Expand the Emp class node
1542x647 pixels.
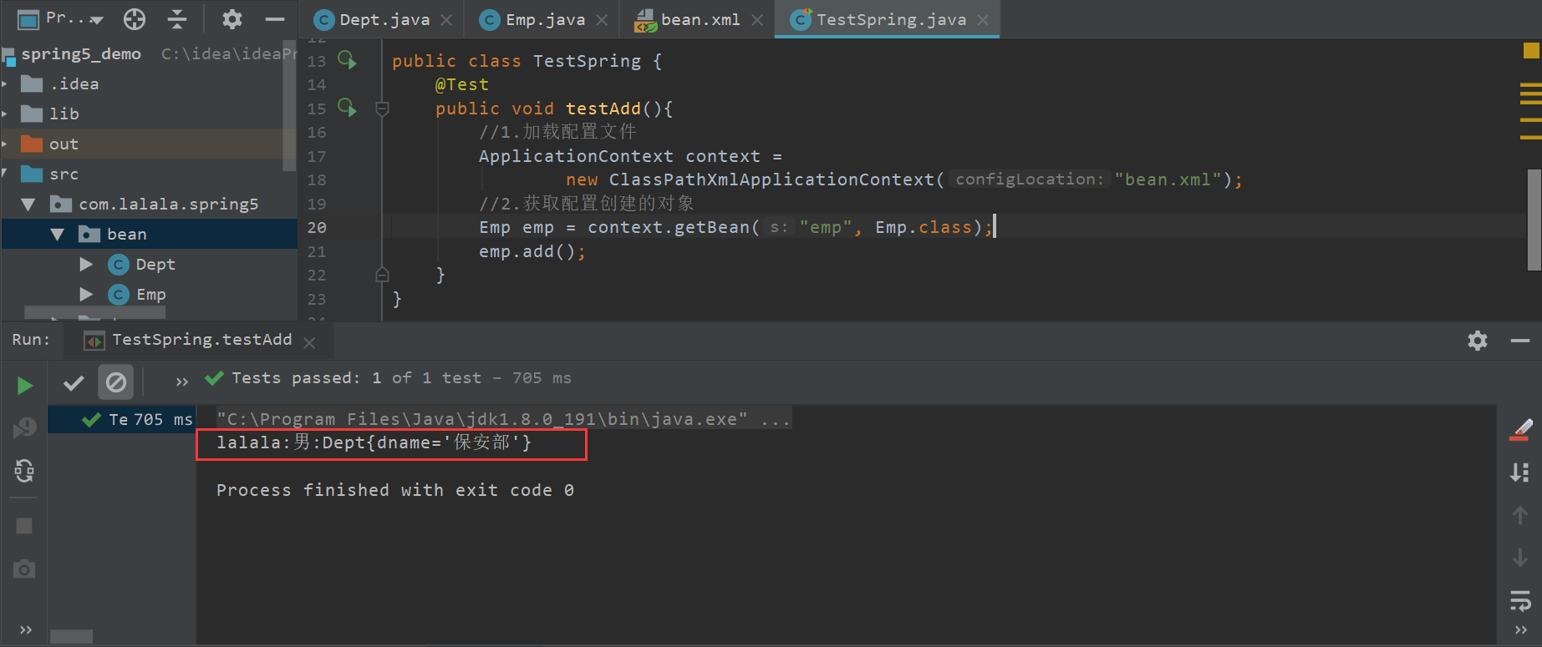[x=86, y=295]
